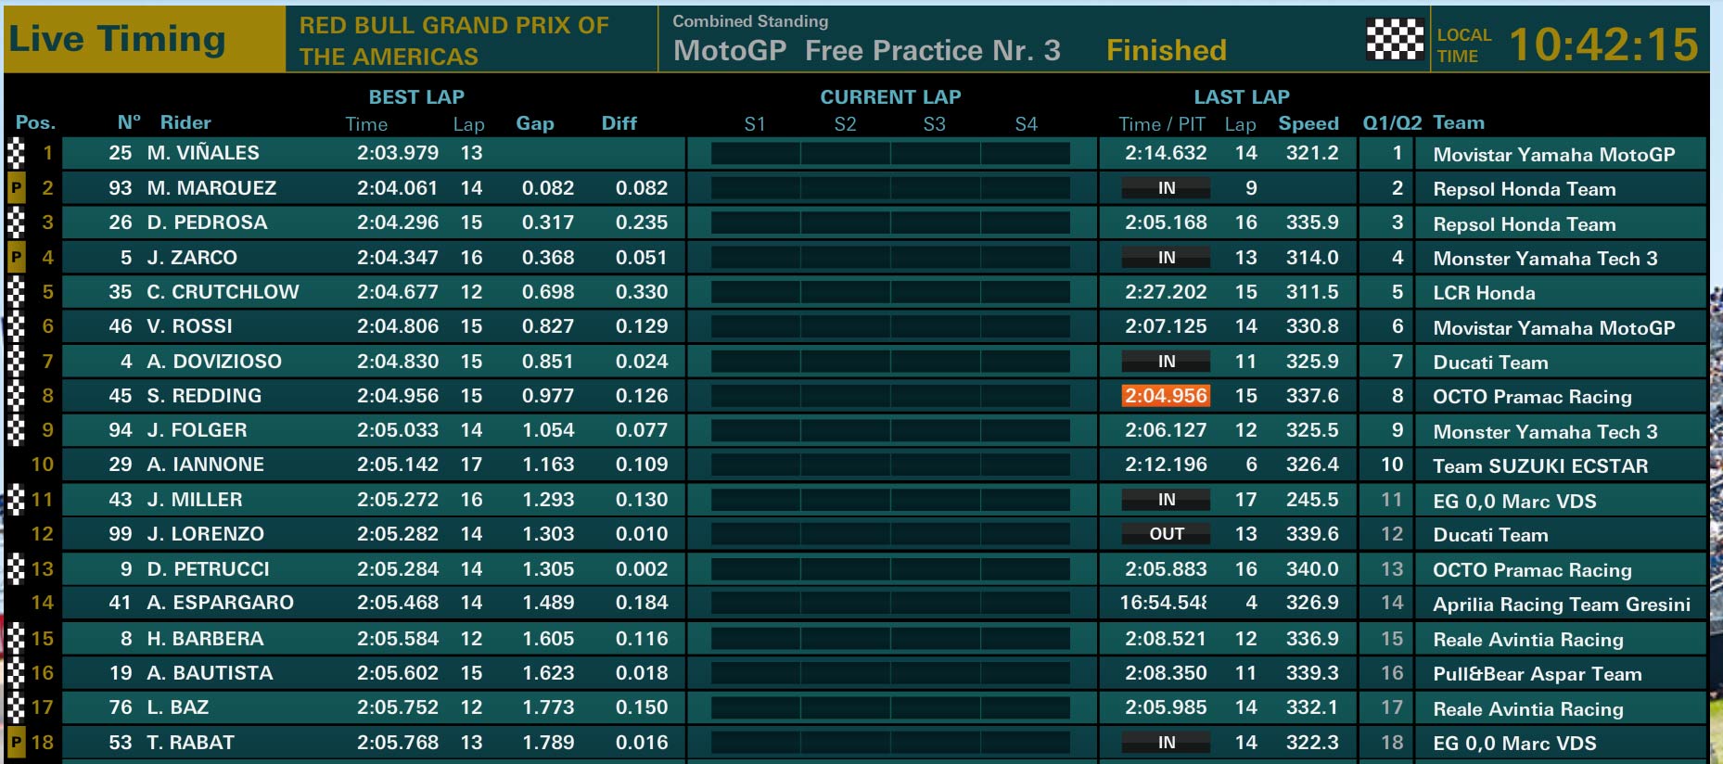Click the Q1/Q2 column header
1723x764 pixels.
coord(1392,122)
